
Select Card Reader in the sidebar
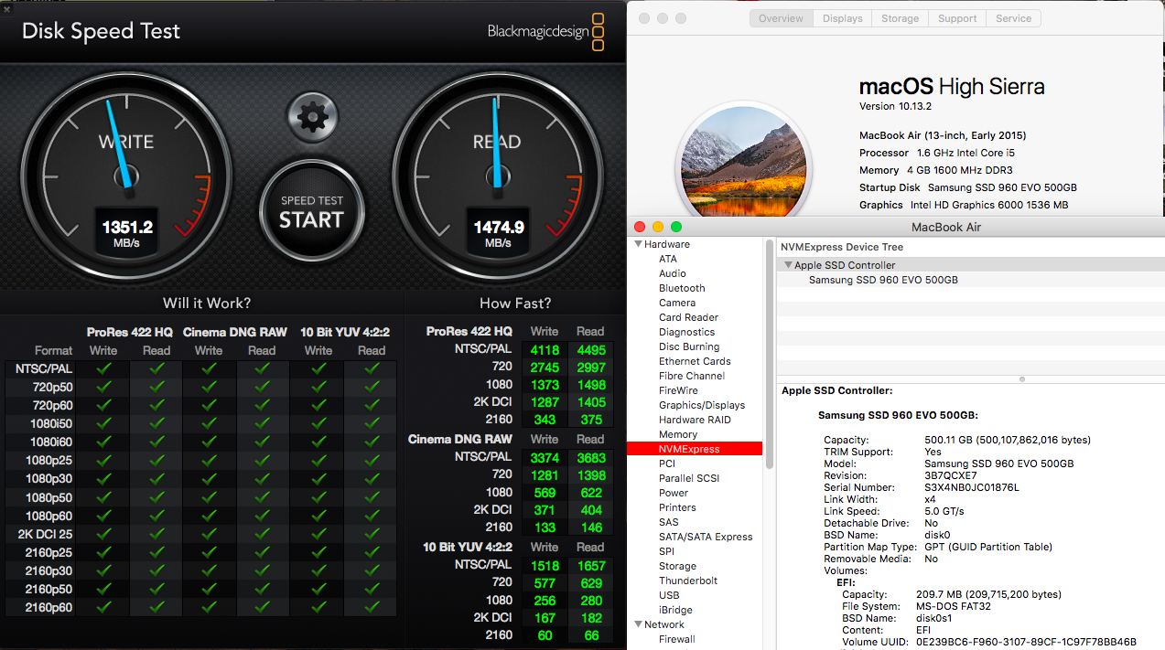tap(688, 317)
